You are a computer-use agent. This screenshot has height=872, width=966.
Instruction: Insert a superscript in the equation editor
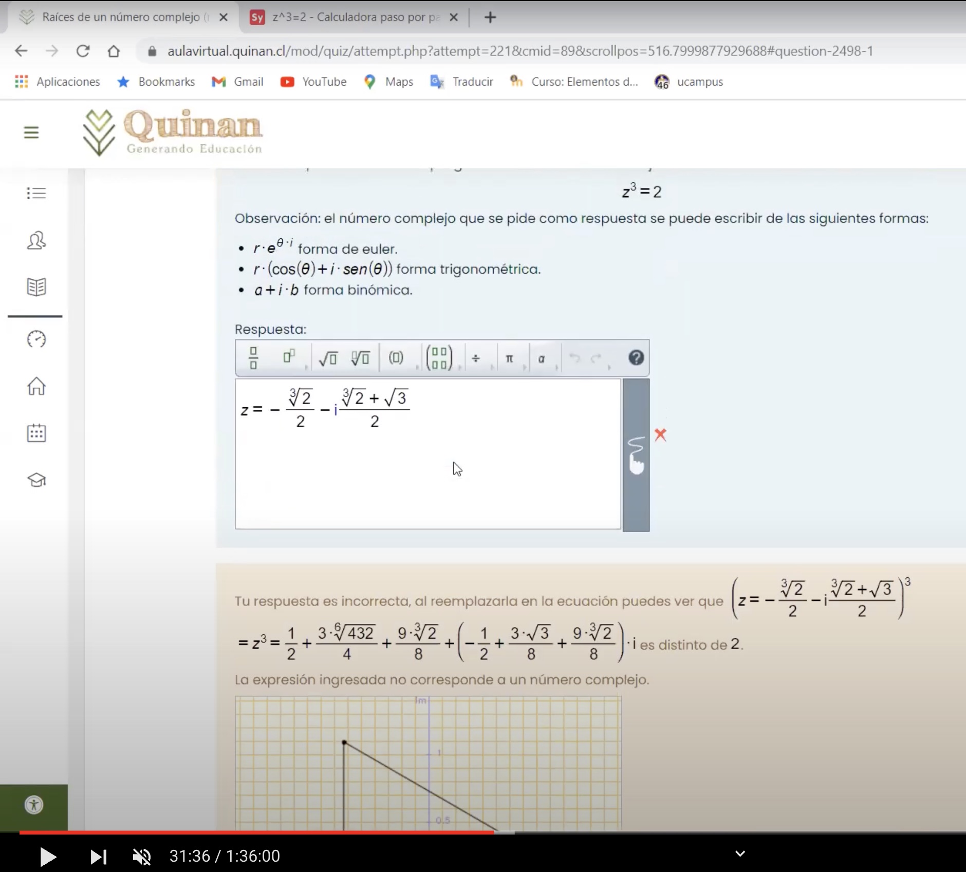click(x=289, y=356)
